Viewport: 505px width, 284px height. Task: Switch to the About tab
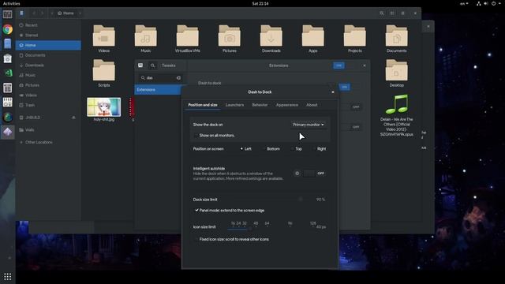pyautogui.click(x=312, y=105)
